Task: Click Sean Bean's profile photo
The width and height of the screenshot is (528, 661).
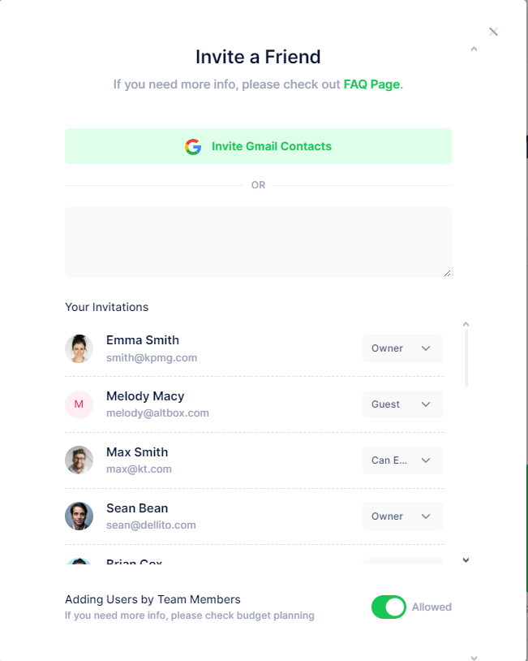Action: pyautogui.click(x=79, y=516)
